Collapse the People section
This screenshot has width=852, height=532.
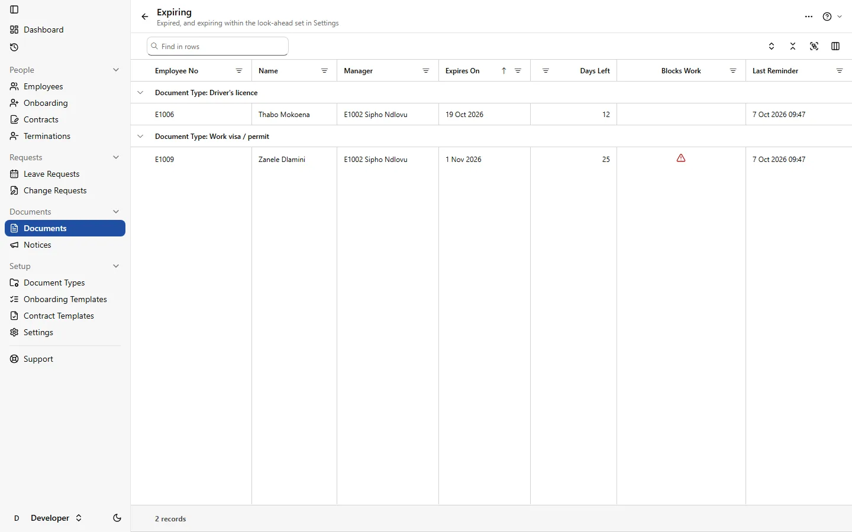click(x=116, y=70)
